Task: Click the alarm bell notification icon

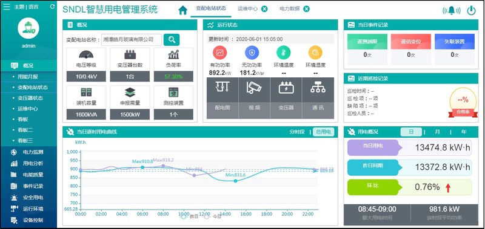Action: (452, 10)
